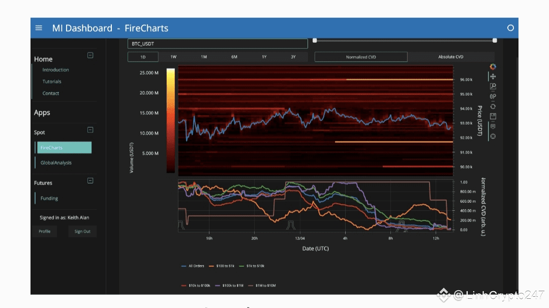549x308 pixels.
Task: Click the right range slider handle
Action: [495, 40]
